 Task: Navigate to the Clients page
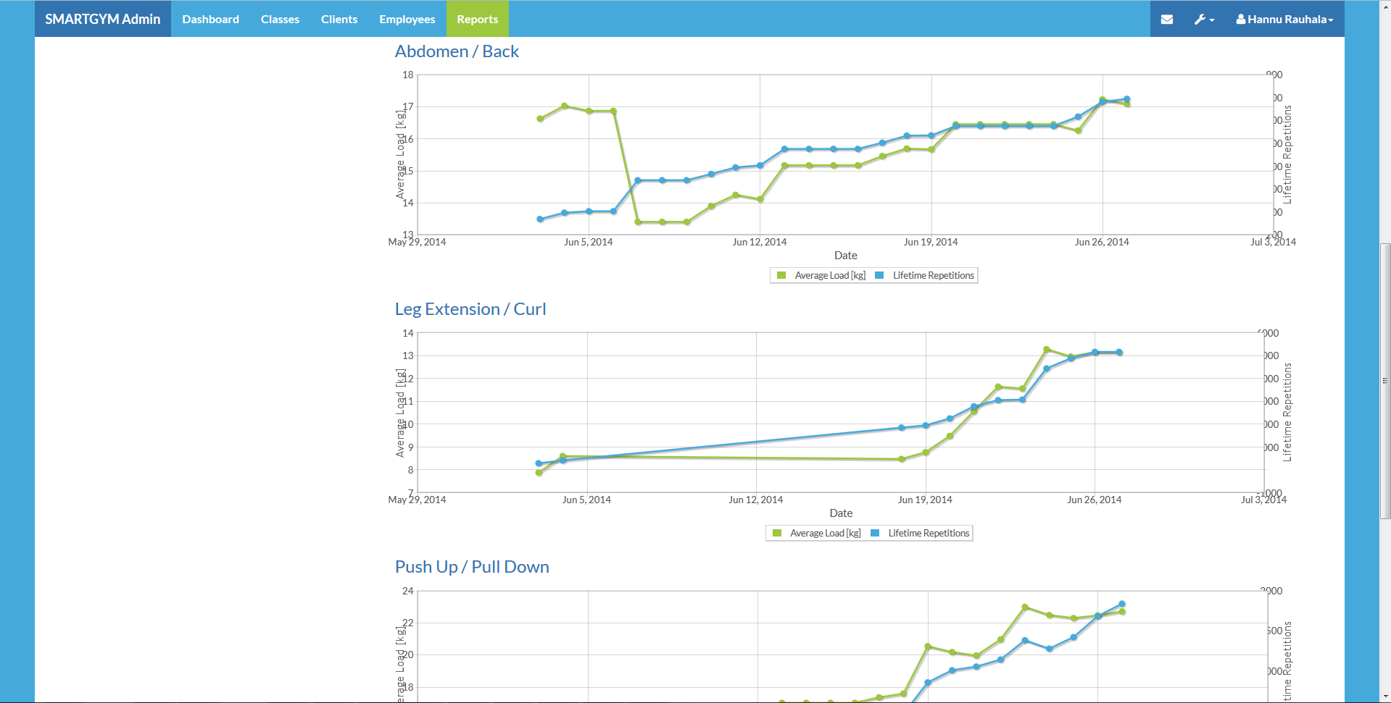(339, 20)
